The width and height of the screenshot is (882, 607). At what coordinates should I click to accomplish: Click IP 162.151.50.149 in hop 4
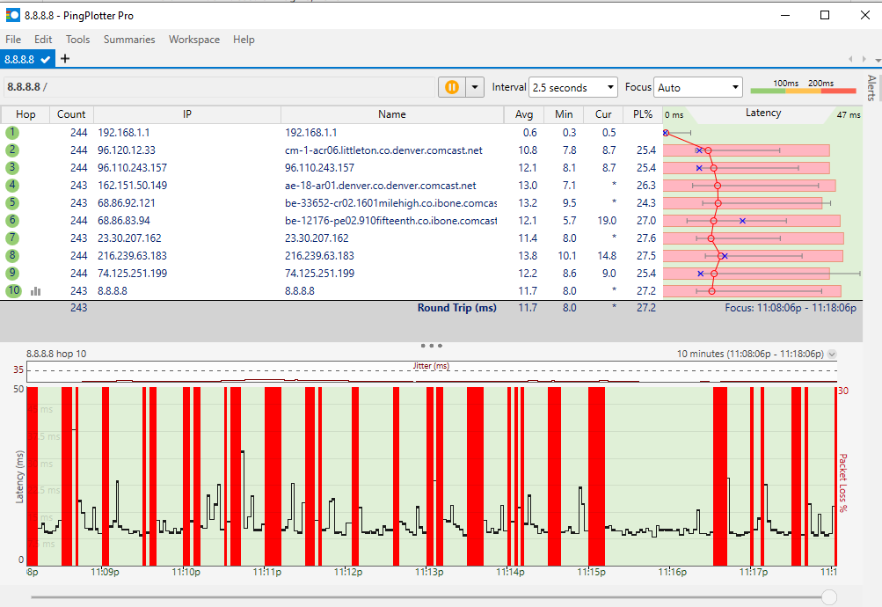pos(132,185)
